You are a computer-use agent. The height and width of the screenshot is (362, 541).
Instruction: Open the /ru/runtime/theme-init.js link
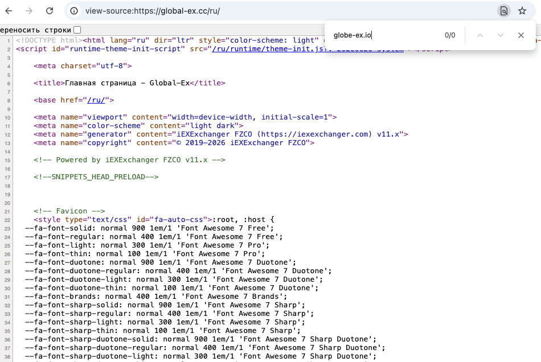coord(268,49)
